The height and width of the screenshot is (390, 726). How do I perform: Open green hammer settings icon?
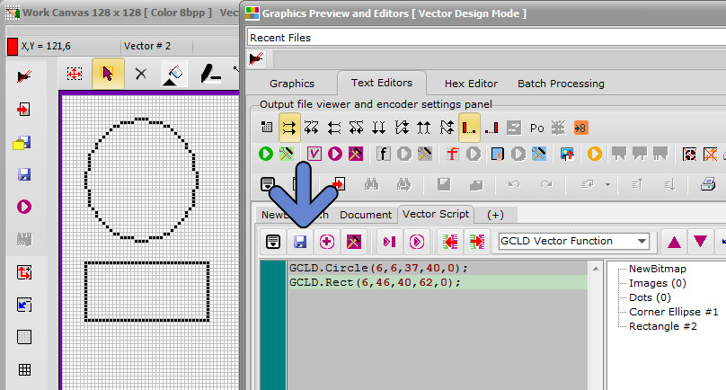pyautogui.click(x=287, y=154)
